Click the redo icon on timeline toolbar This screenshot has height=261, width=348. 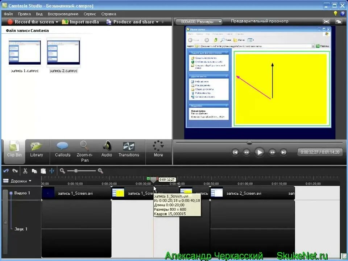[15, 171]
